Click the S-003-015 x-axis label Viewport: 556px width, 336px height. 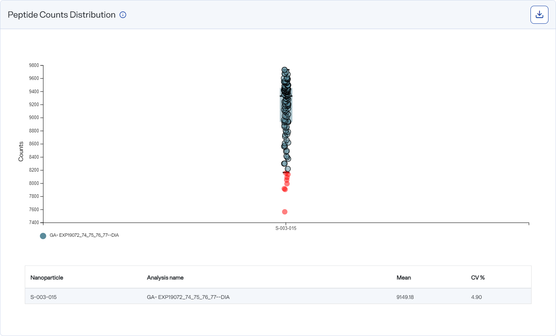tap(286, 228)
